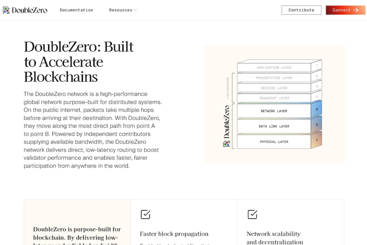
Task: Click the Transport Layer block
Action: [274, 98]
